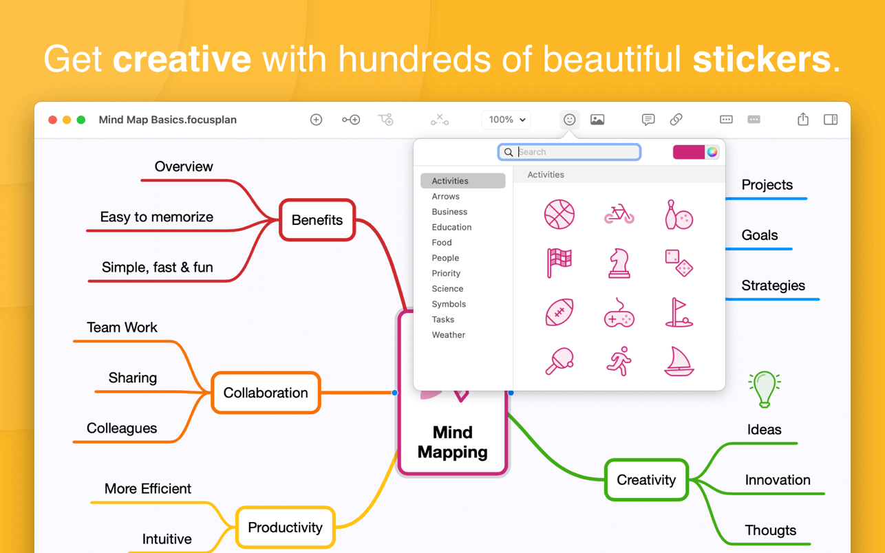Click the add node plus circle icon

coord(316,120)
